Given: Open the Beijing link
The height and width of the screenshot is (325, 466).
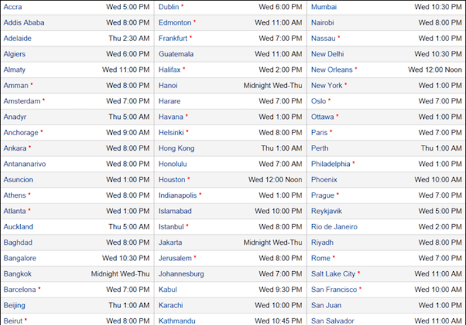Looking at the screenshot, I should click(14, 305).
